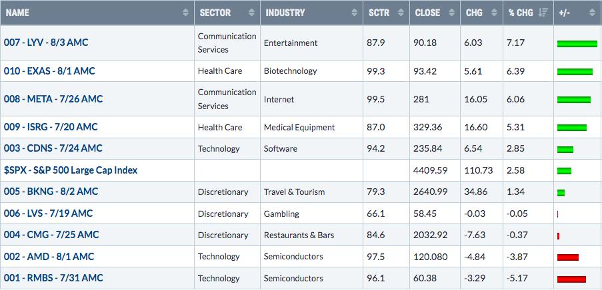Open 010 - EXAS - 8/1 AMC link
602x290 pixels.
click(49, 71)
